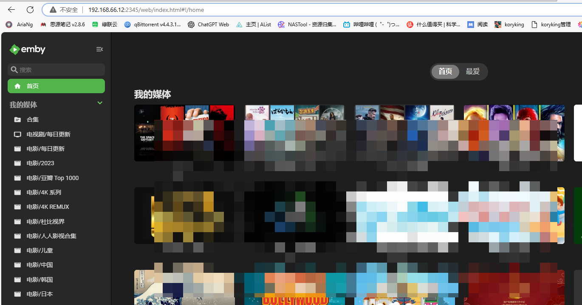This screenshot has width=582, height=305.
Task: Switch to the 最爱 favorites tab
Action: click(x=472, y=72)
